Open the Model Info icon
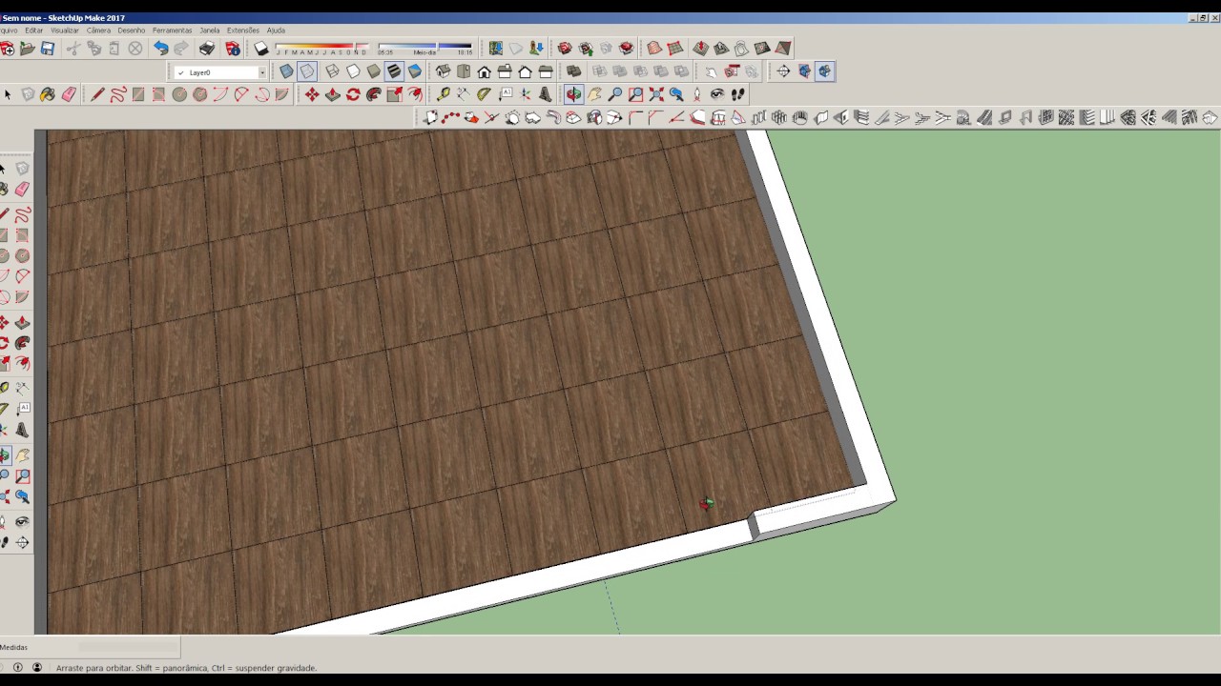The width and height of the screenshot is (1221, 686). coord(233,49)
